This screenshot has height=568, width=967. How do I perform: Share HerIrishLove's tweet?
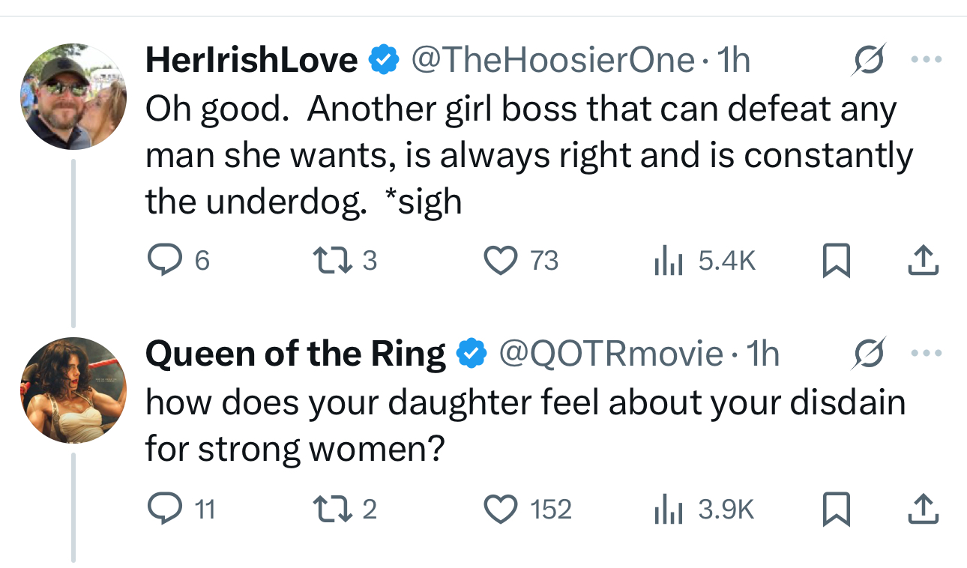click(x=922, y=261)
